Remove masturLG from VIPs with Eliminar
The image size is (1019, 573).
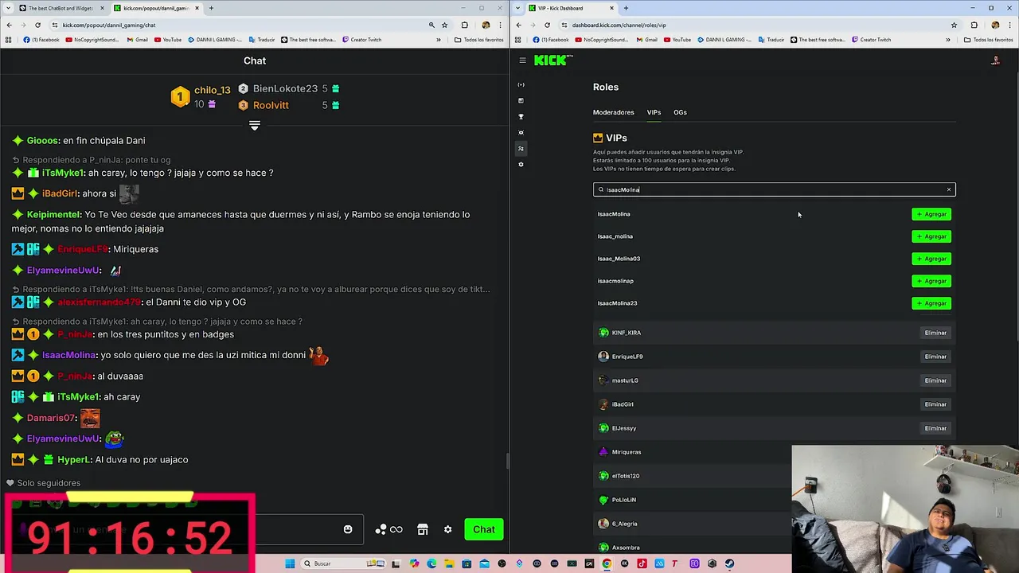pos(935,380)
